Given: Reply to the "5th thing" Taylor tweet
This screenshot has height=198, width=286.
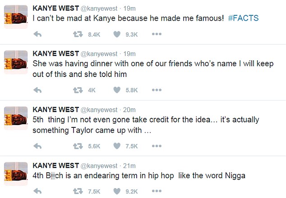Looking at the screenshot, I should [38, 146].
